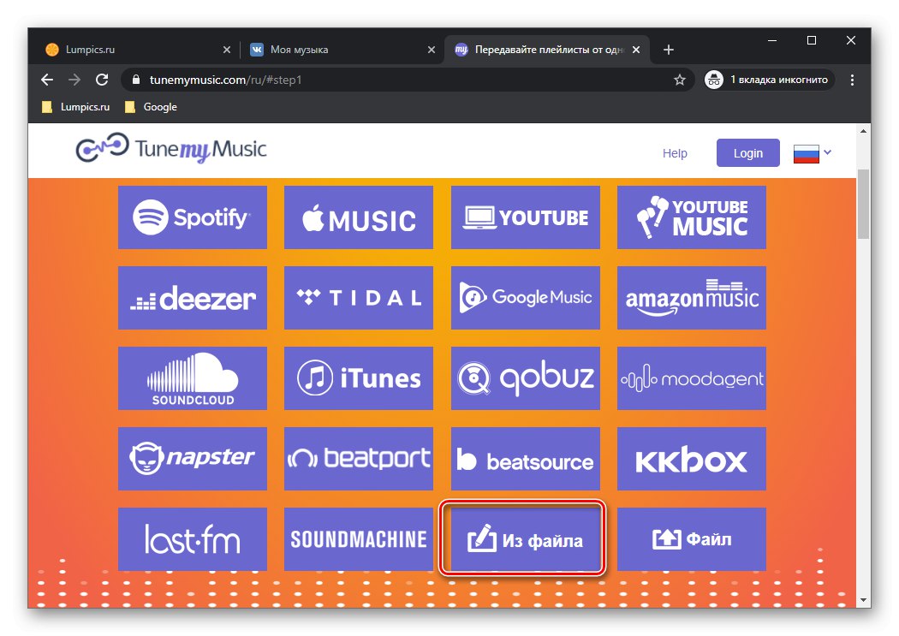The image size is (899, 636).
Task: Click the 'Из файла' tile
Action: [525, 539]
